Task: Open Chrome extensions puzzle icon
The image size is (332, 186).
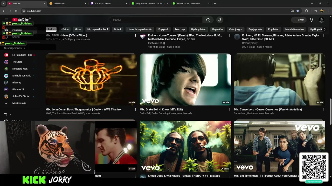Action: click(x=307, y=11)
